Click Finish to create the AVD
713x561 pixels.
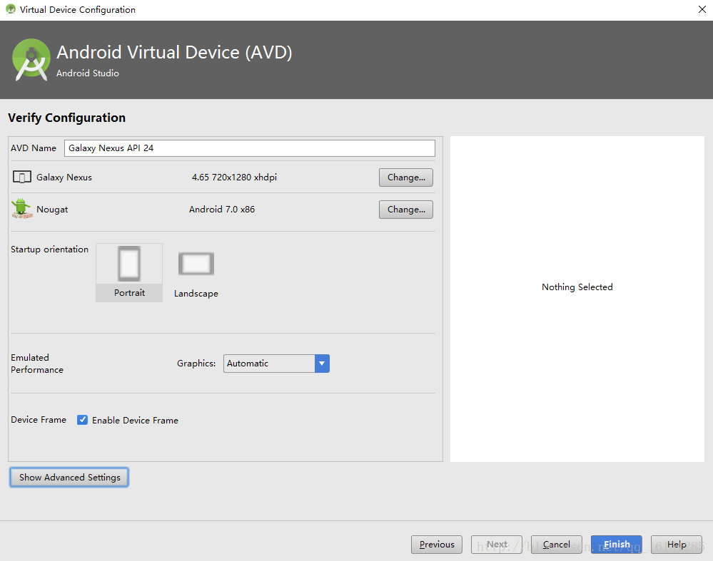point(616,544)
